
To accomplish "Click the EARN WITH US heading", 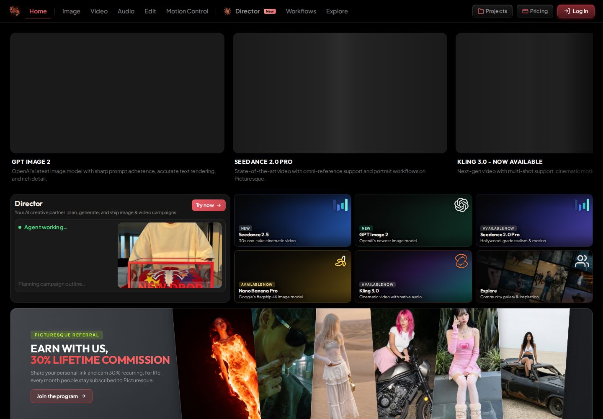I will (69, 349).
